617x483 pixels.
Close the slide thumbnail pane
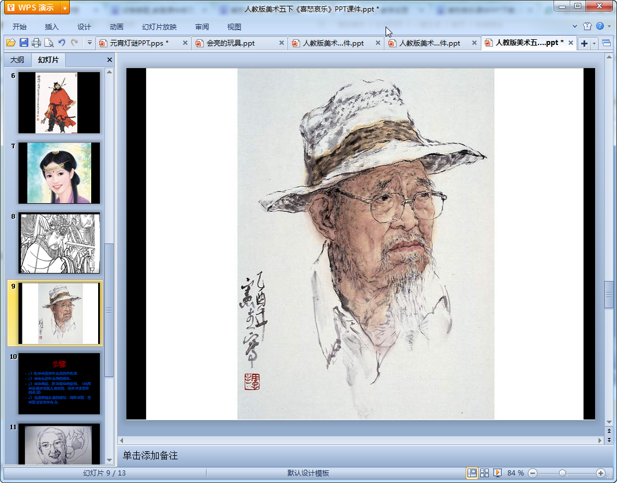tap(110, 60)
